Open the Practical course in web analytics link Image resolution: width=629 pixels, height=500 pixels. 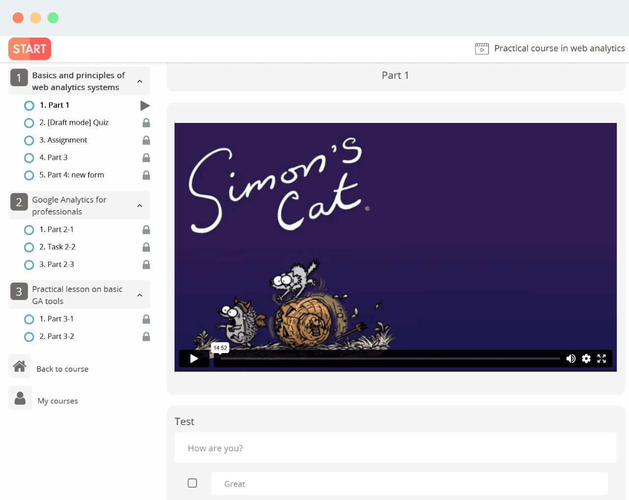(x=559, y=48)
